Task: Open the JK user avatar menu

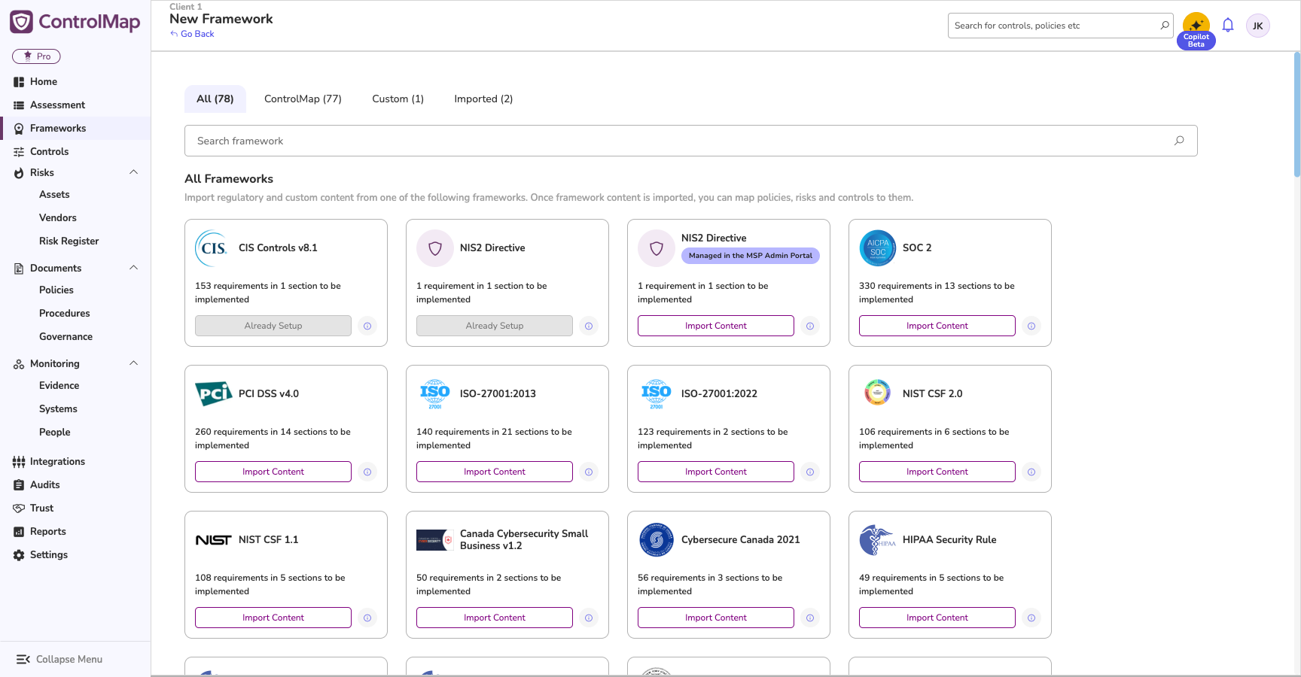Action: (1258, 26)
